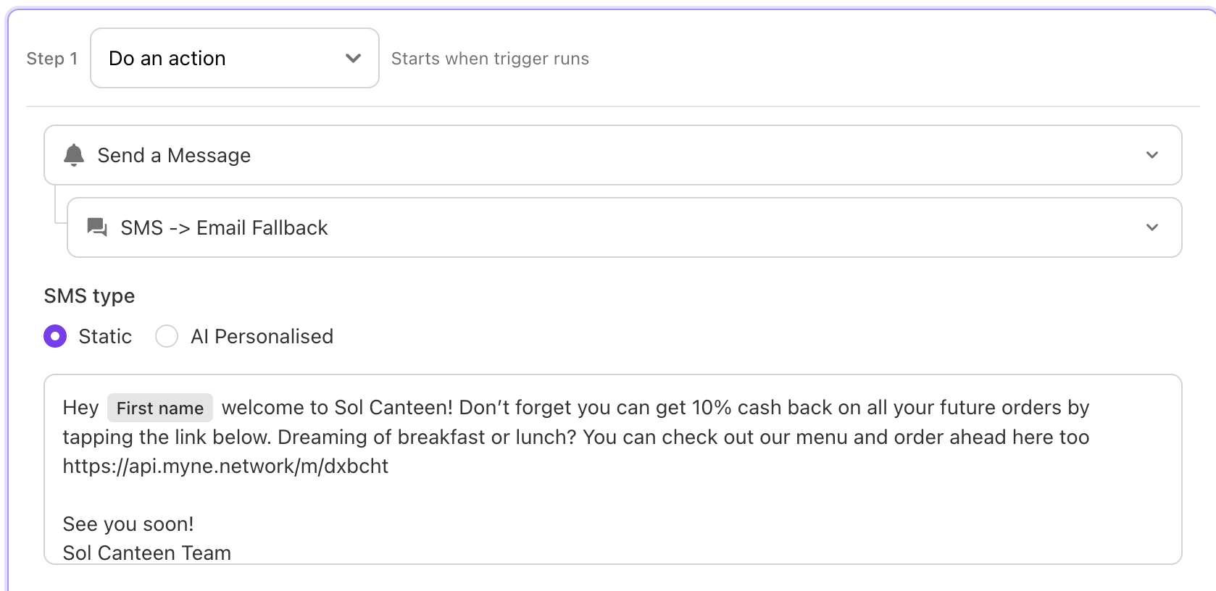Image resolution: width=1216 pixels, height=591 pixels.
Task: Click the Sol Canteen Team signature line
Action: click(147, 553)
